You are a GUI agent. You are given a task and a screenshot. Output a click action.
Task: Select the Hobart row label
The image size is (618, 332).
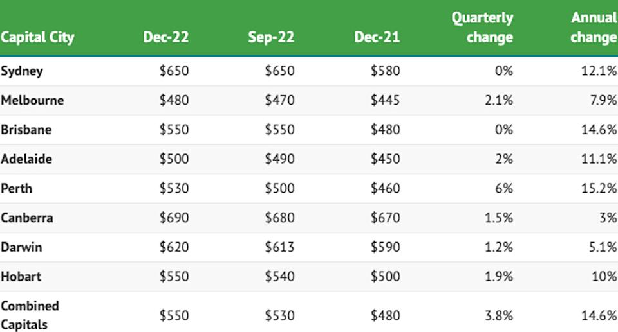click(x=21, y=277)
